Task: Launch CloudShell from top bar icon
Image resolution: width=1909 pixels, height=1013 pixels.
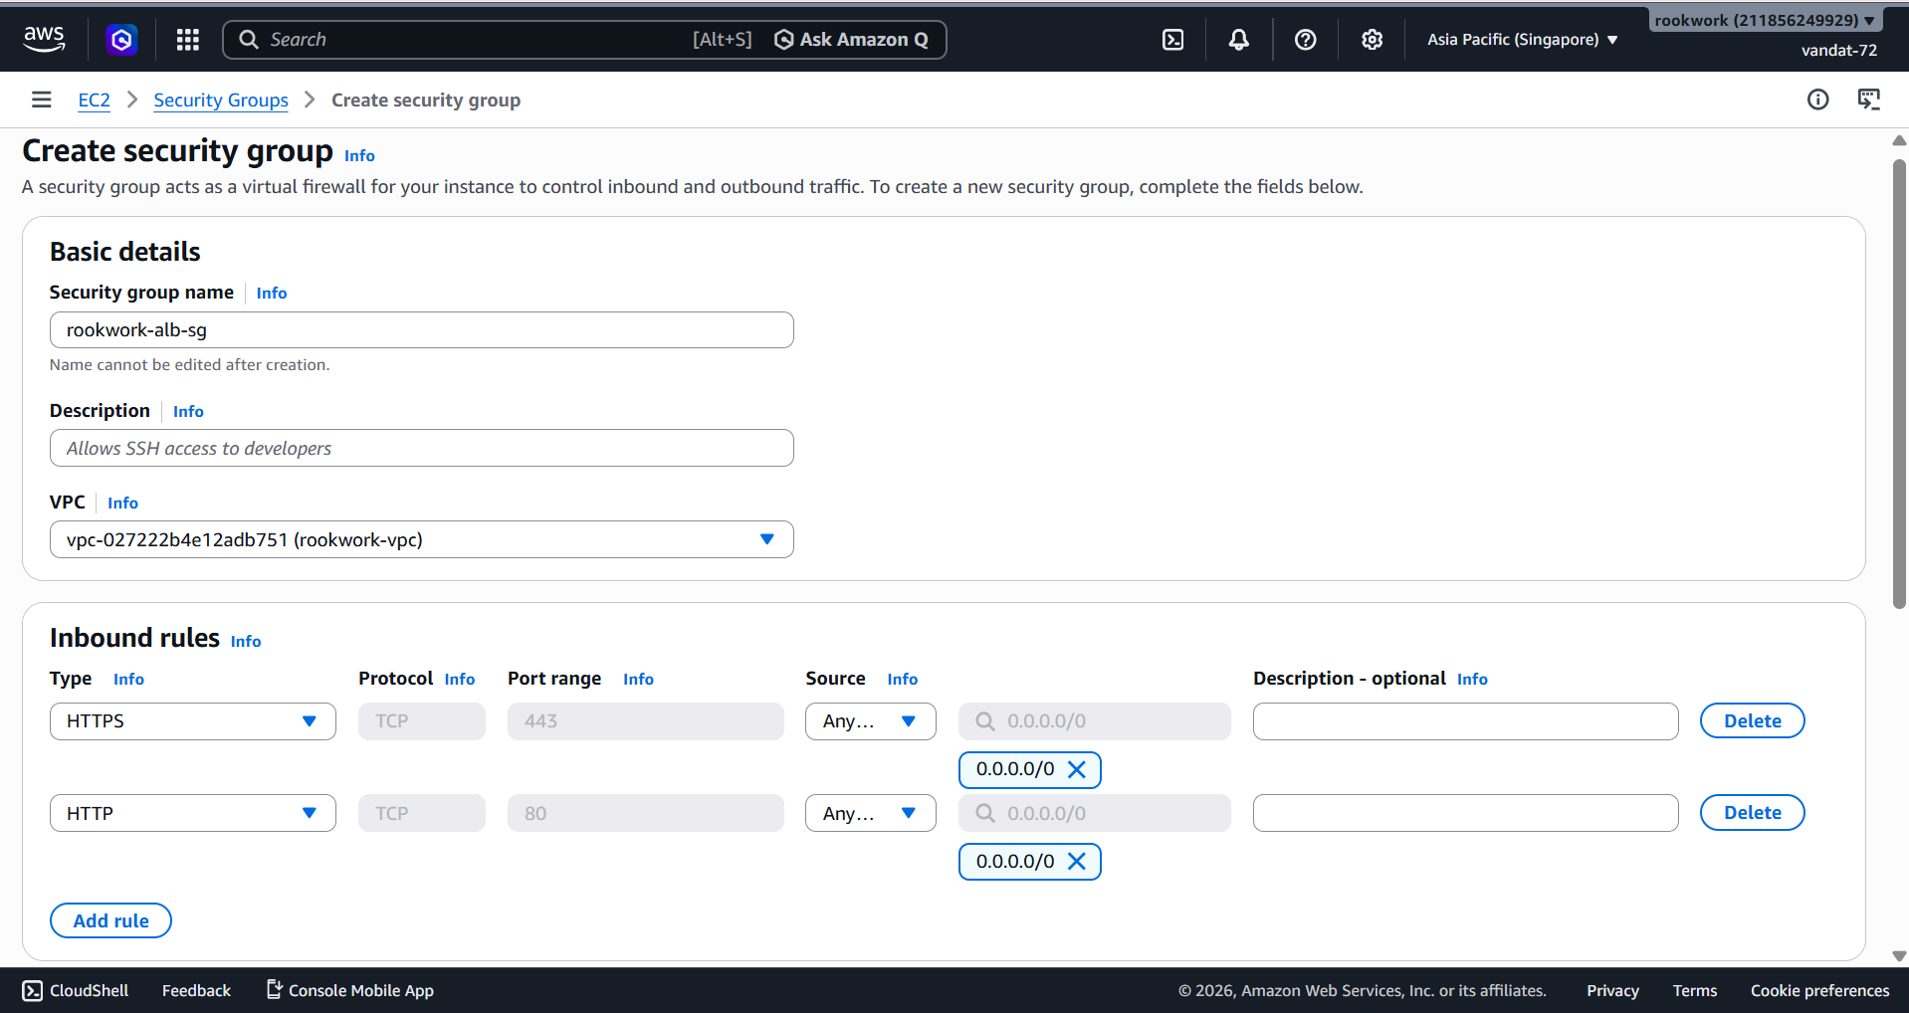Action: [1173, 40]
